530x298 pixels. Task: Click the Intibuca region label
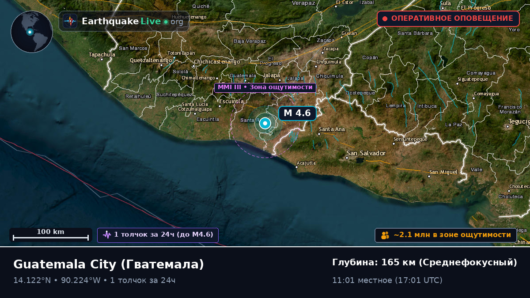click(427, 106)
